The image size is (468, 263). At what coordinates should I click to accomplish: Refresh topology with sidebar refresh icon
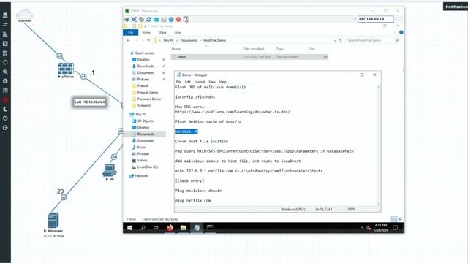[x=5, y=62]
